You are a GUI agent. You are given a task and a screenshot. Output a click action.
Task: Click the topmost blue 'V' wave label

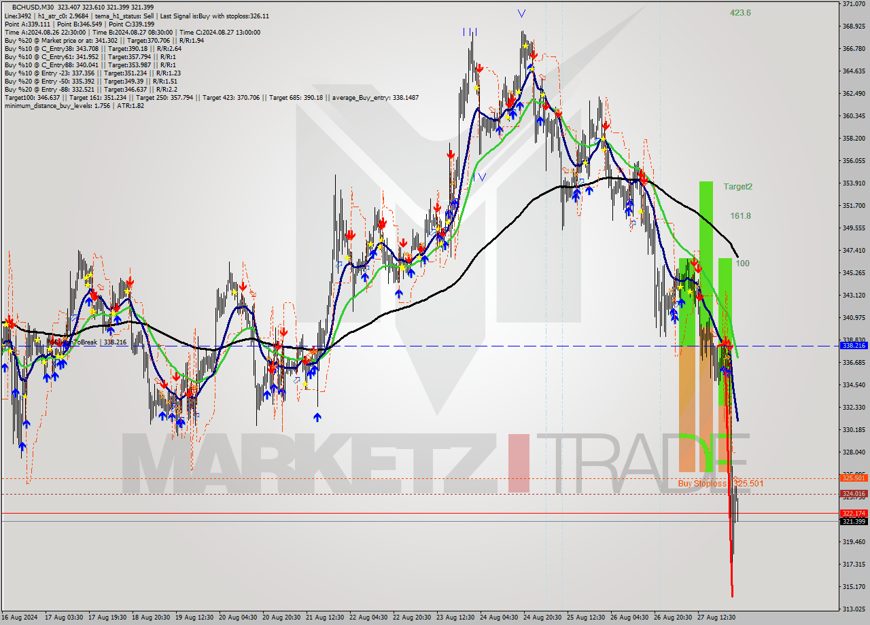click(521, 13)
